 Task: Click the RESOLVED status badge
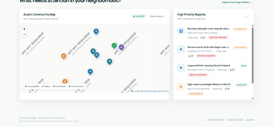point(241,85)
